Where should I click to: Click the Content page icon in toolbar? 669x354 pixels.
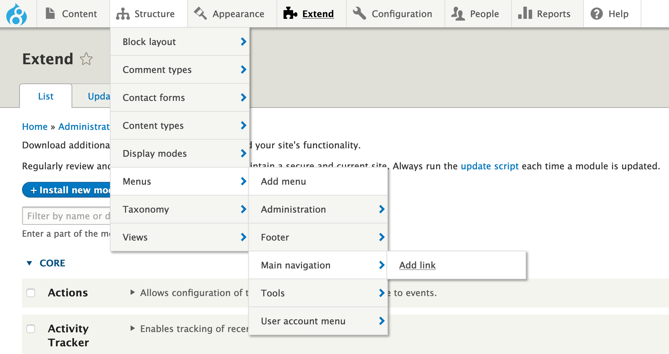click(x=51, y=14)
